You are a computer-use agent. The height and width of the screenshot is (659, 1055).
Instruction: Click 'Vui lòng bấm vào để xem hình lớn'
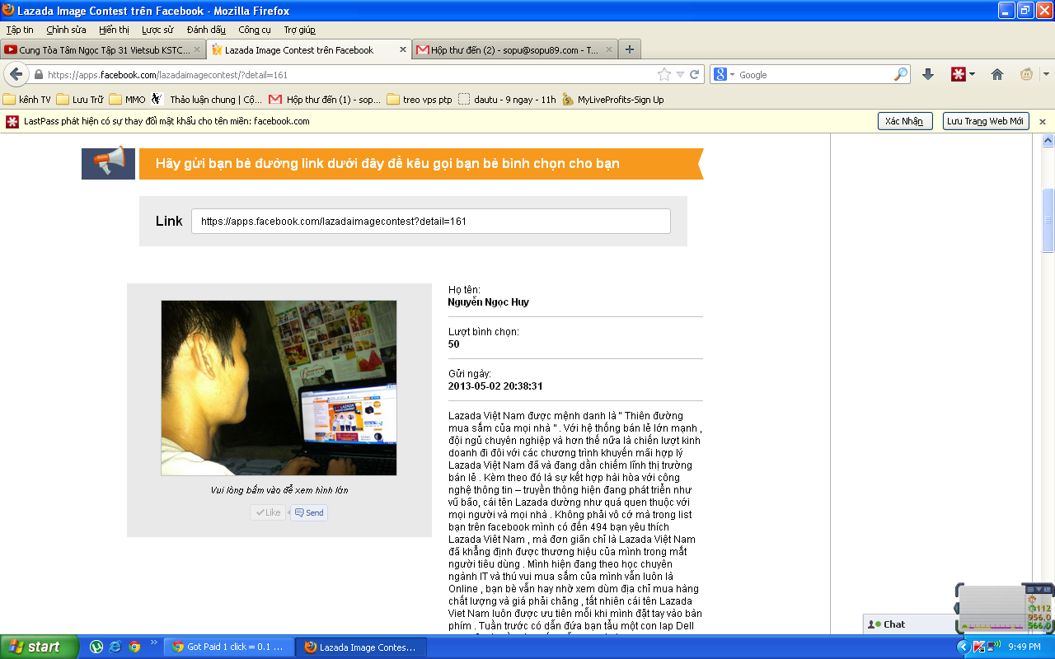279,490
